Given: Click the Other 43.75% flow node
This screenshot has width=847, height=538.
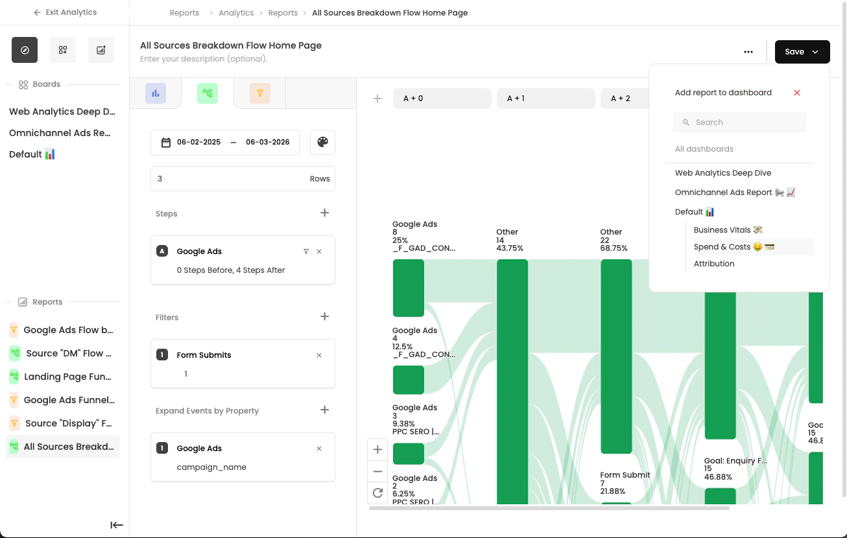Looking at the screenshot, I should pos(512,381).
